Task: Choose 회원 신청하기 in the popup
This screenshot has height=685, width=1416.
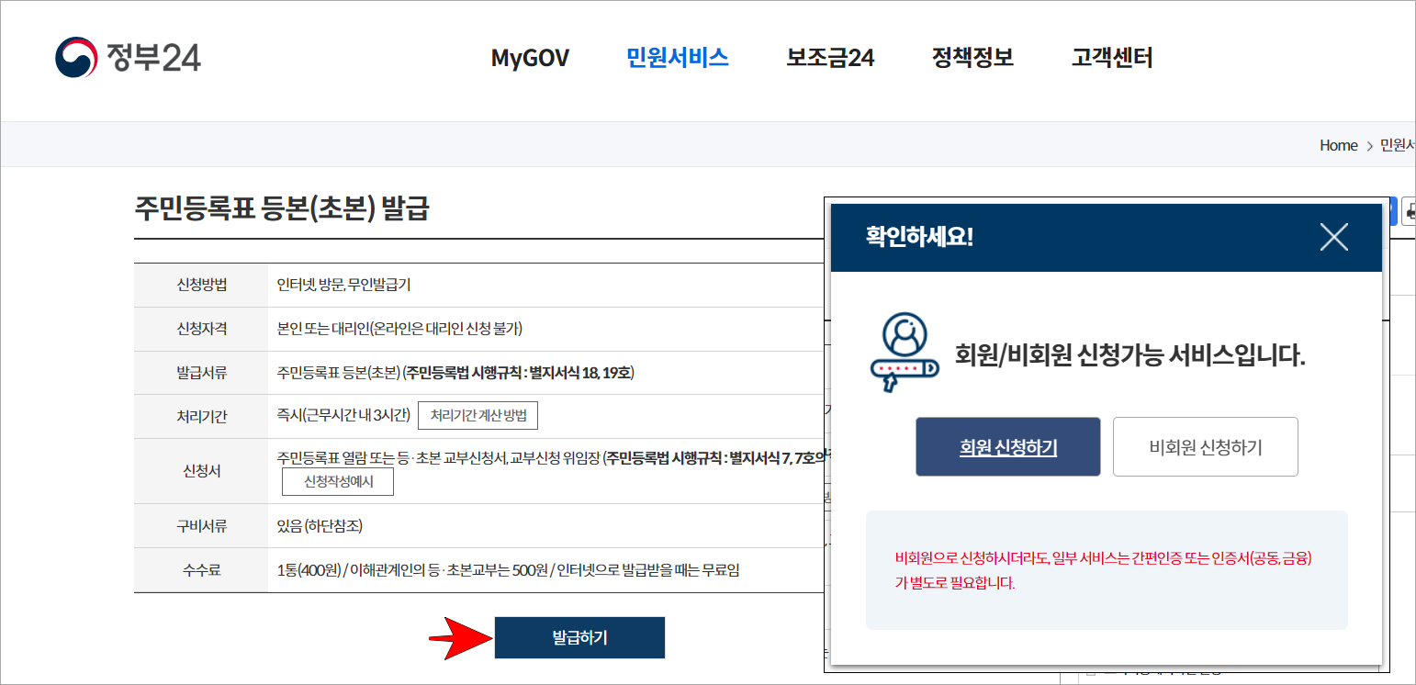Action: pyautogui.click(x=1007, y=447)
